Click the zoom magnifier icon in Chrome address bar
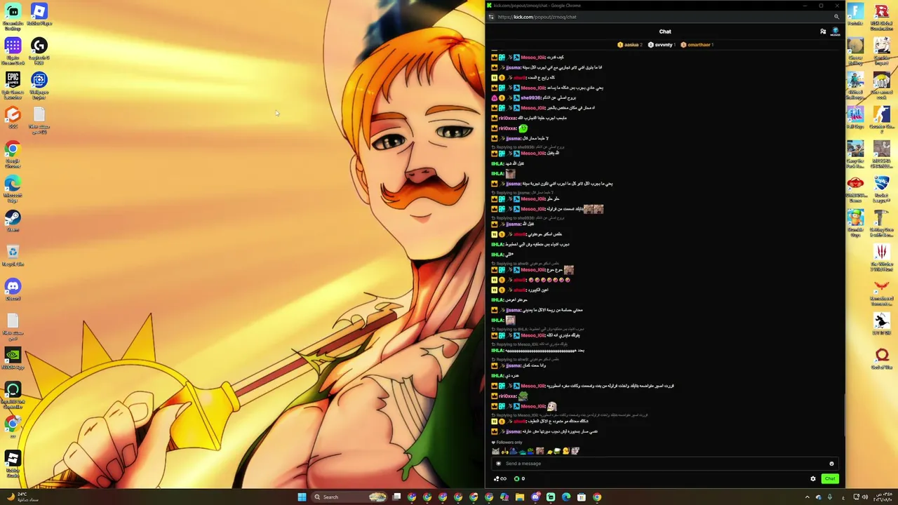 [x=836, y=17]
